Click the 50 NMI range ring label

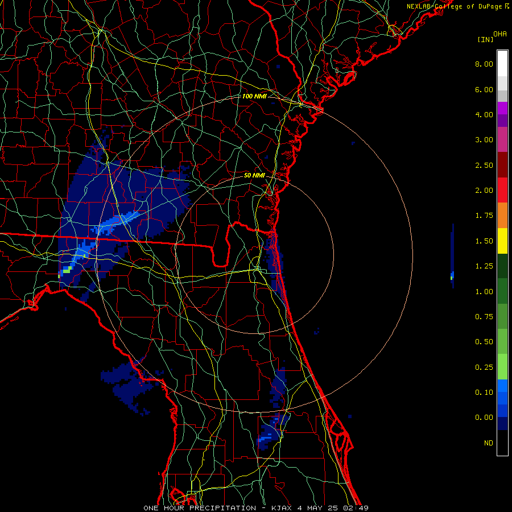click(254, 175)
